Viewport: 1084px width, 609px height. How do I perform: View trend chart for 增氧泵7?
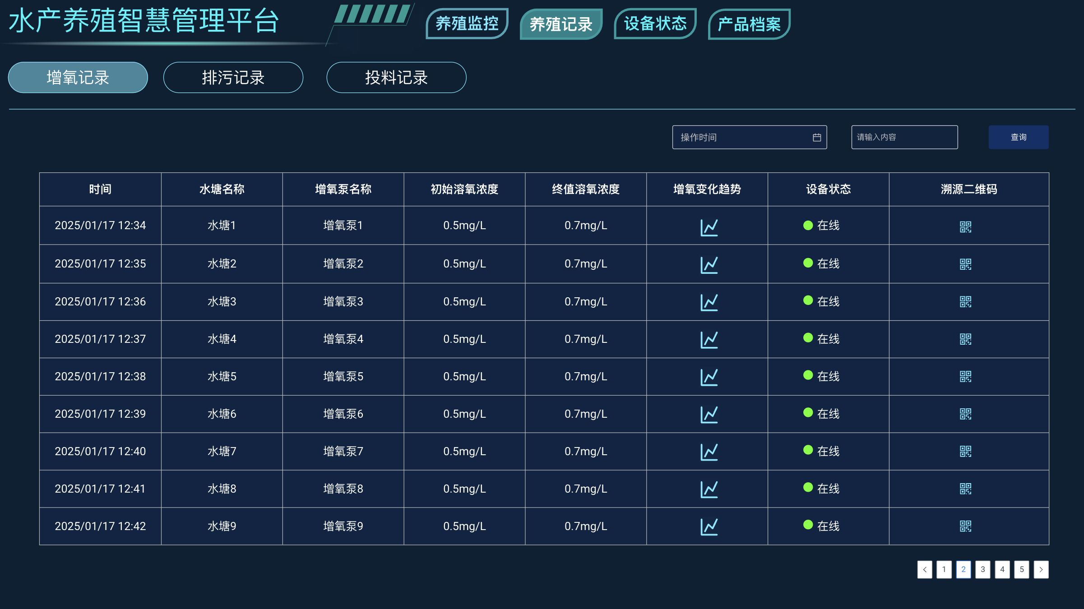tap(709, 452)
